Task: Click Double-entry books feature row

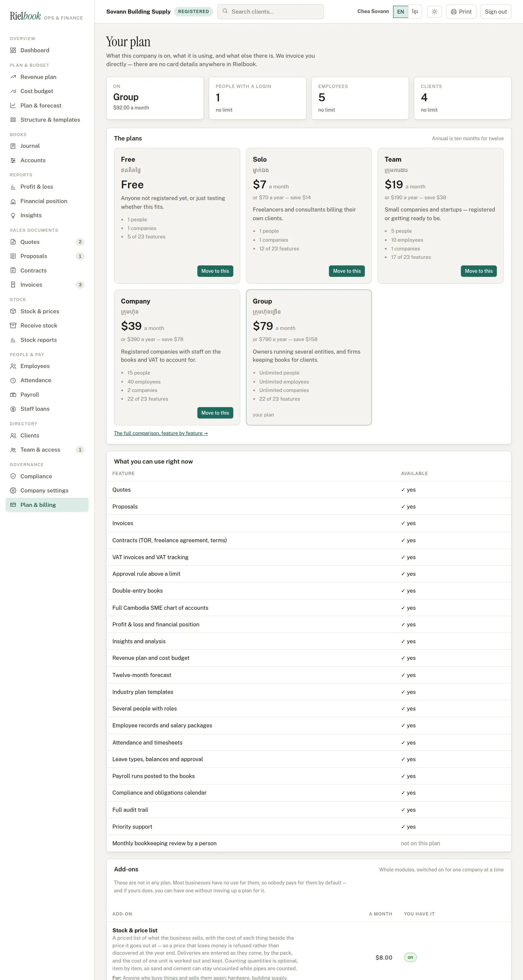Action: 309,590
